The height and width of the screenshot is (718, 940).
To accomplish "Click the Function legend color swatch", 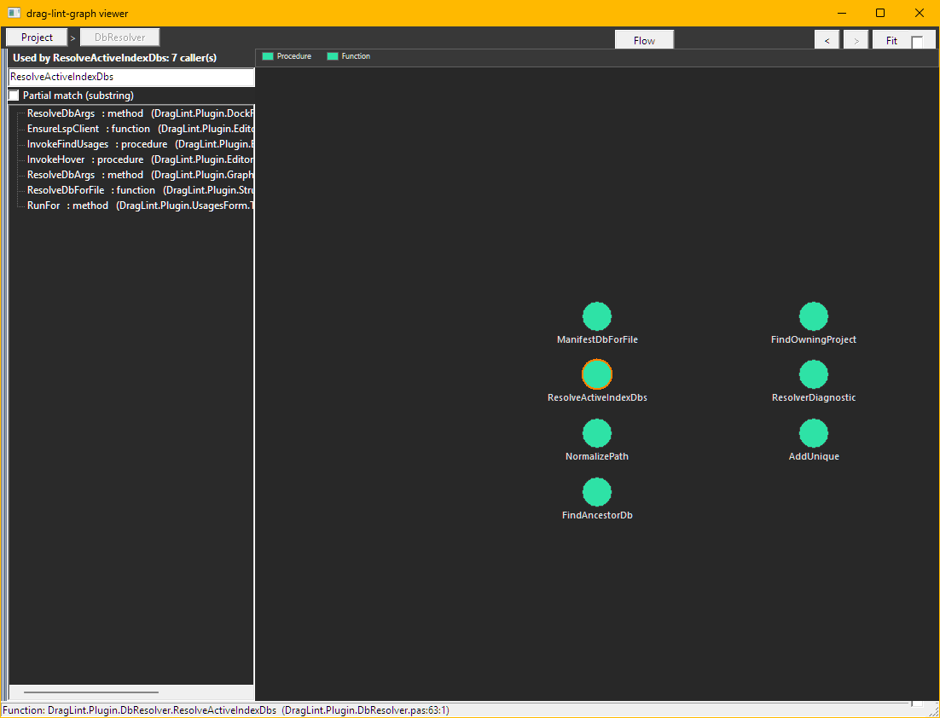I will pyautogui.click(x=333, y=56).
